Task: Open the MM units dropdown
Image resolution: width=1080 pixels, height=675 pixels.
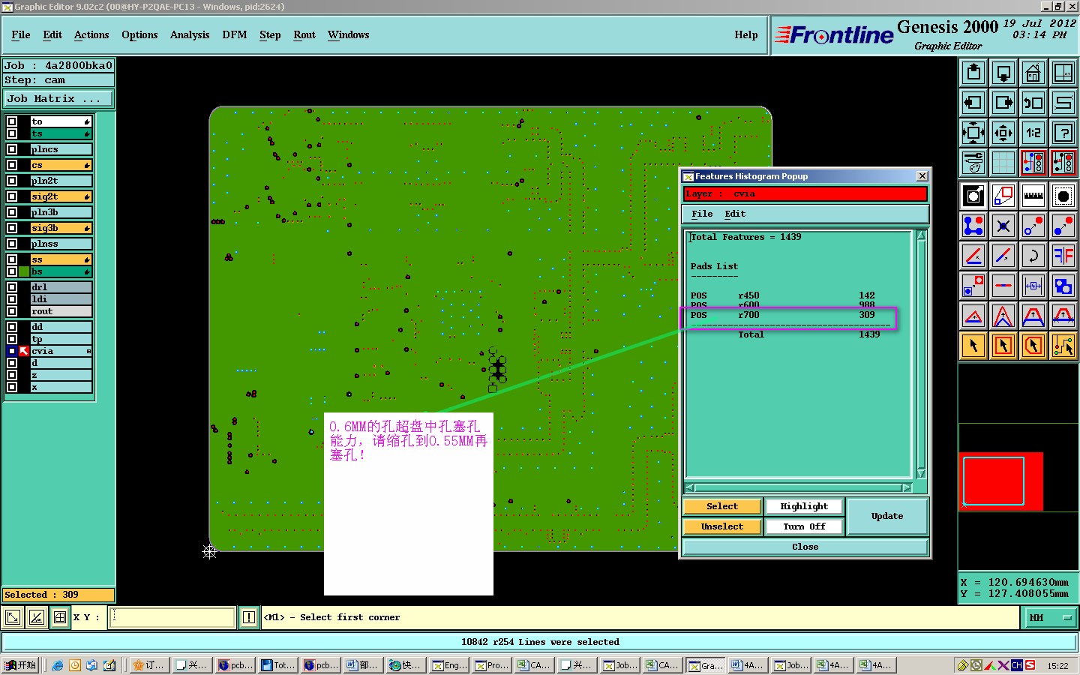Action: coord(1050,618)
